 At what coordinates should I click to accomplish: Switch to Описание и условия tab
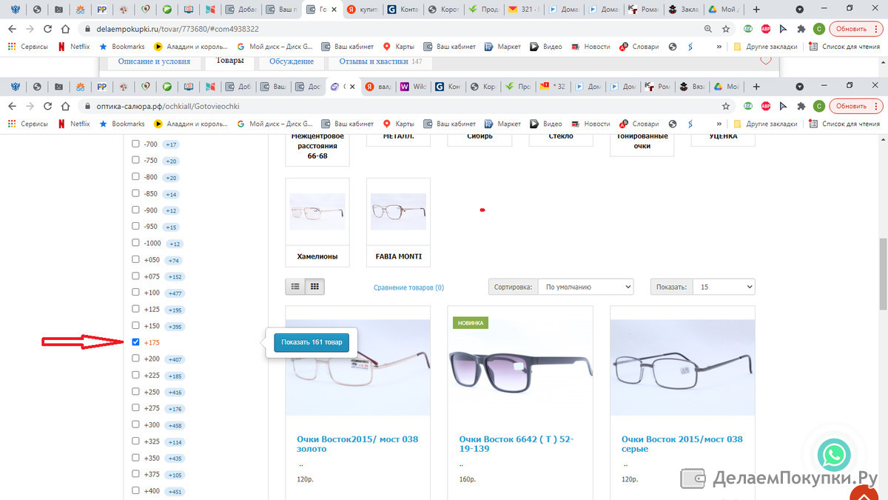coord(154,62)
